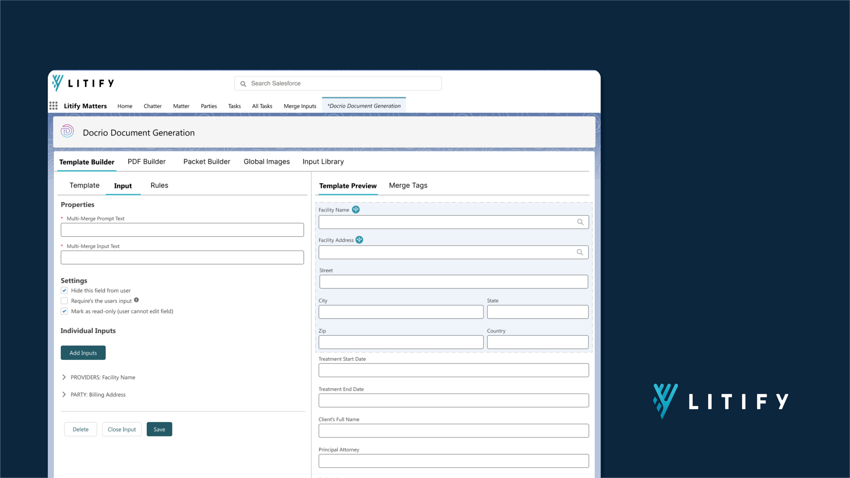Click the Add Inputs button
Viewport: 850px width, 478px height.
83,353
